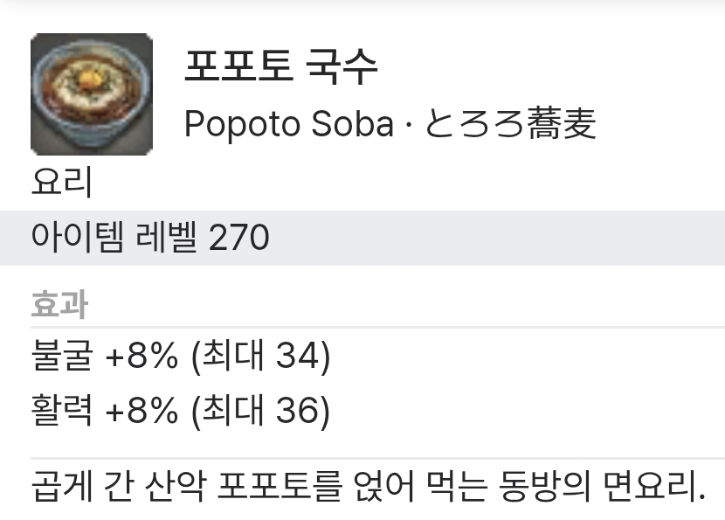Click the item level number 270
This screenshot has height=520, width=725.
pos(238,237)
